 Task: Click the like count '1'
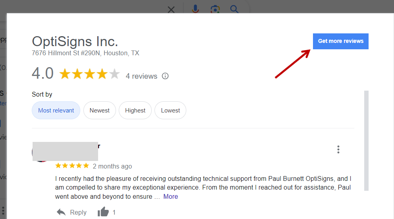(x=114, y=213)
